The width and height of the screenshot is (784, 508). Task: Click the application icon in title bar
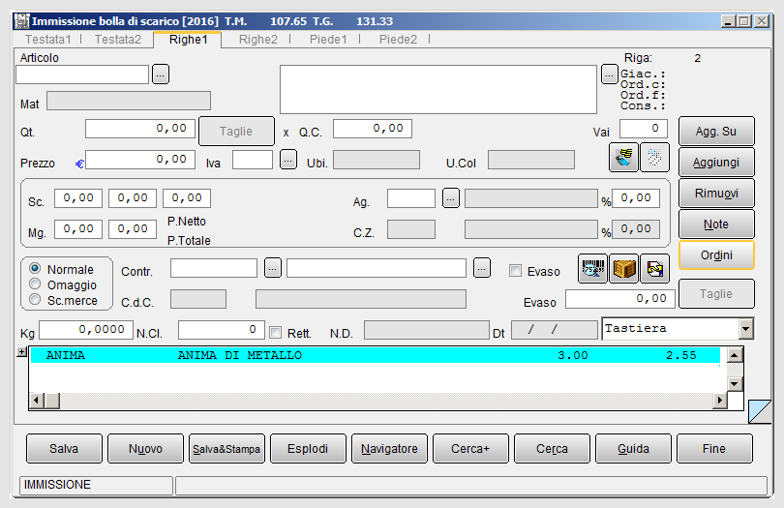pos(21,21)
